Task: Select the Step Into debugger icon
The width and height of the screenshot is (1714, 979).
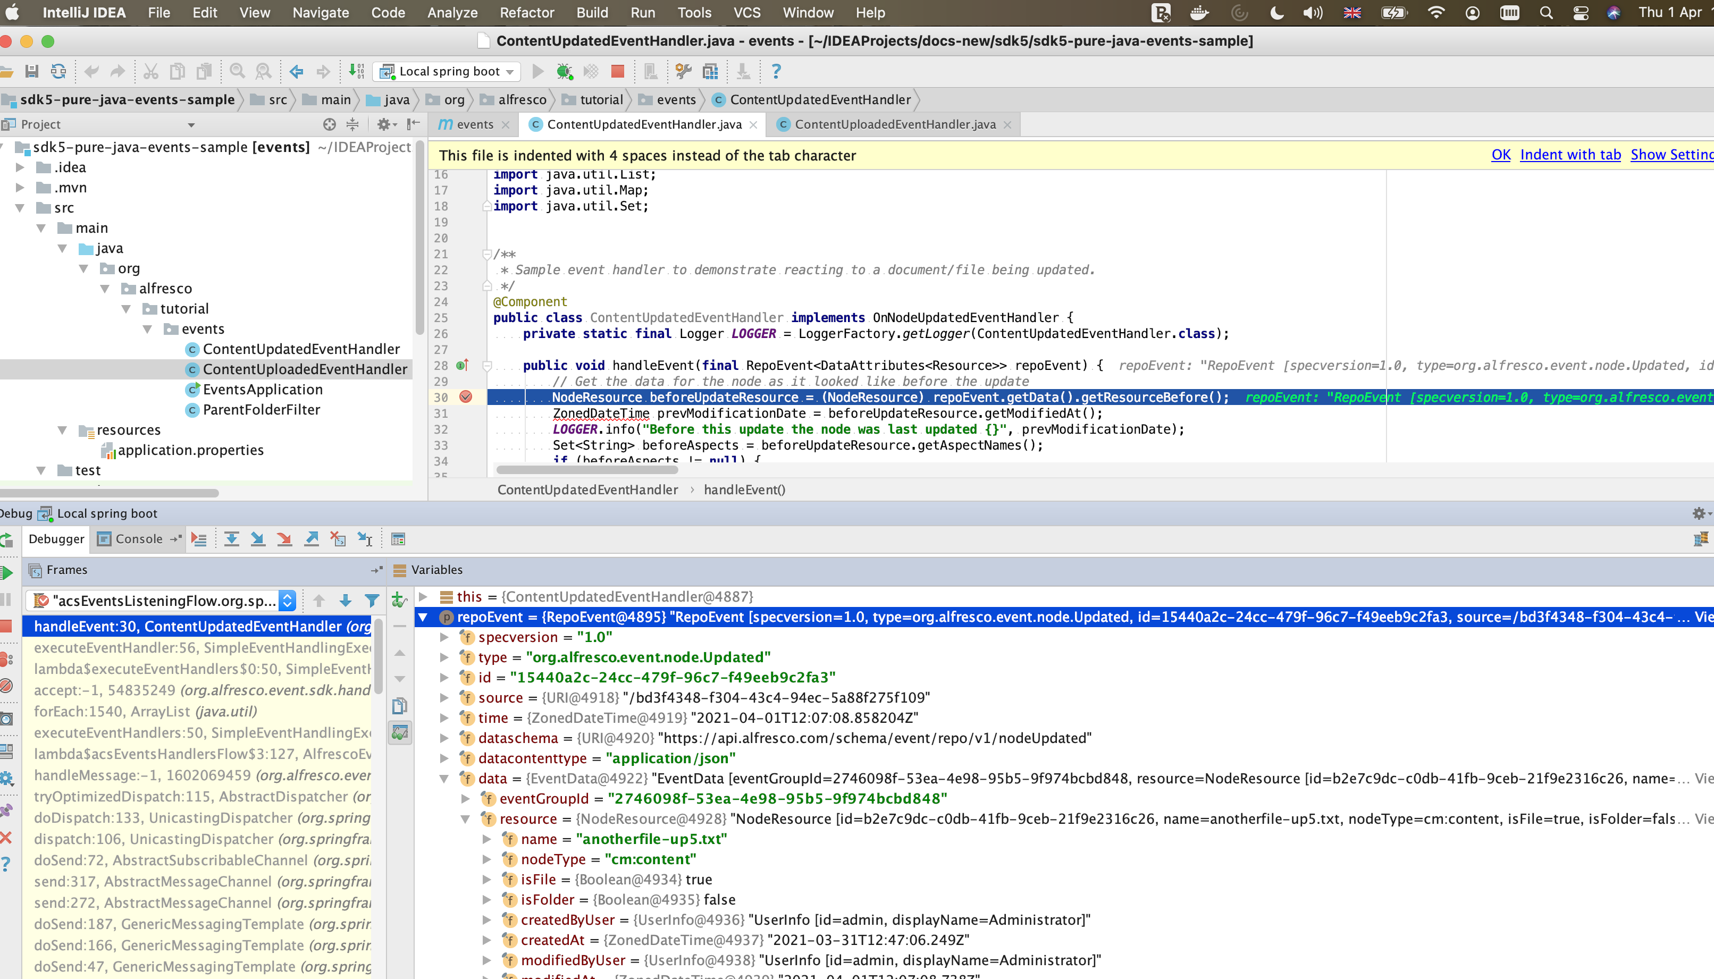Action: pyautogui.click(x=258, y=538)
